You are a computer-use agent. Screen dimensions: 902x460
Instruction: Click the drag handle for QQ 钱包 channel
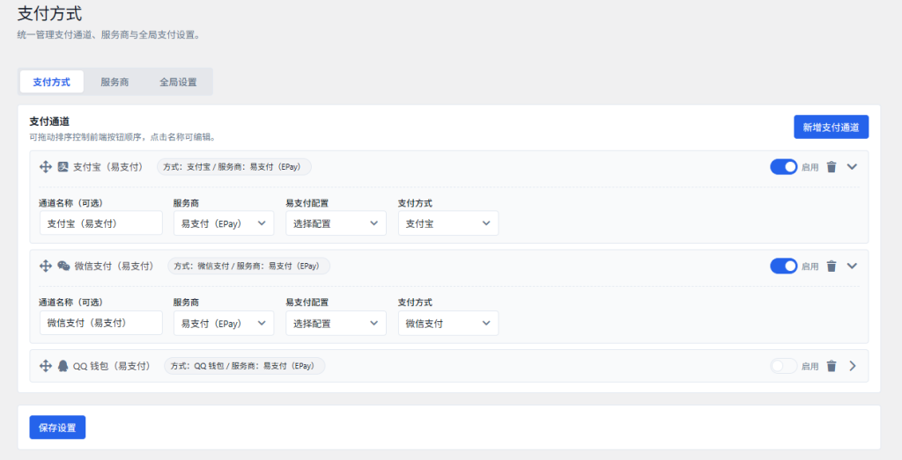click(x=46, y=366)
